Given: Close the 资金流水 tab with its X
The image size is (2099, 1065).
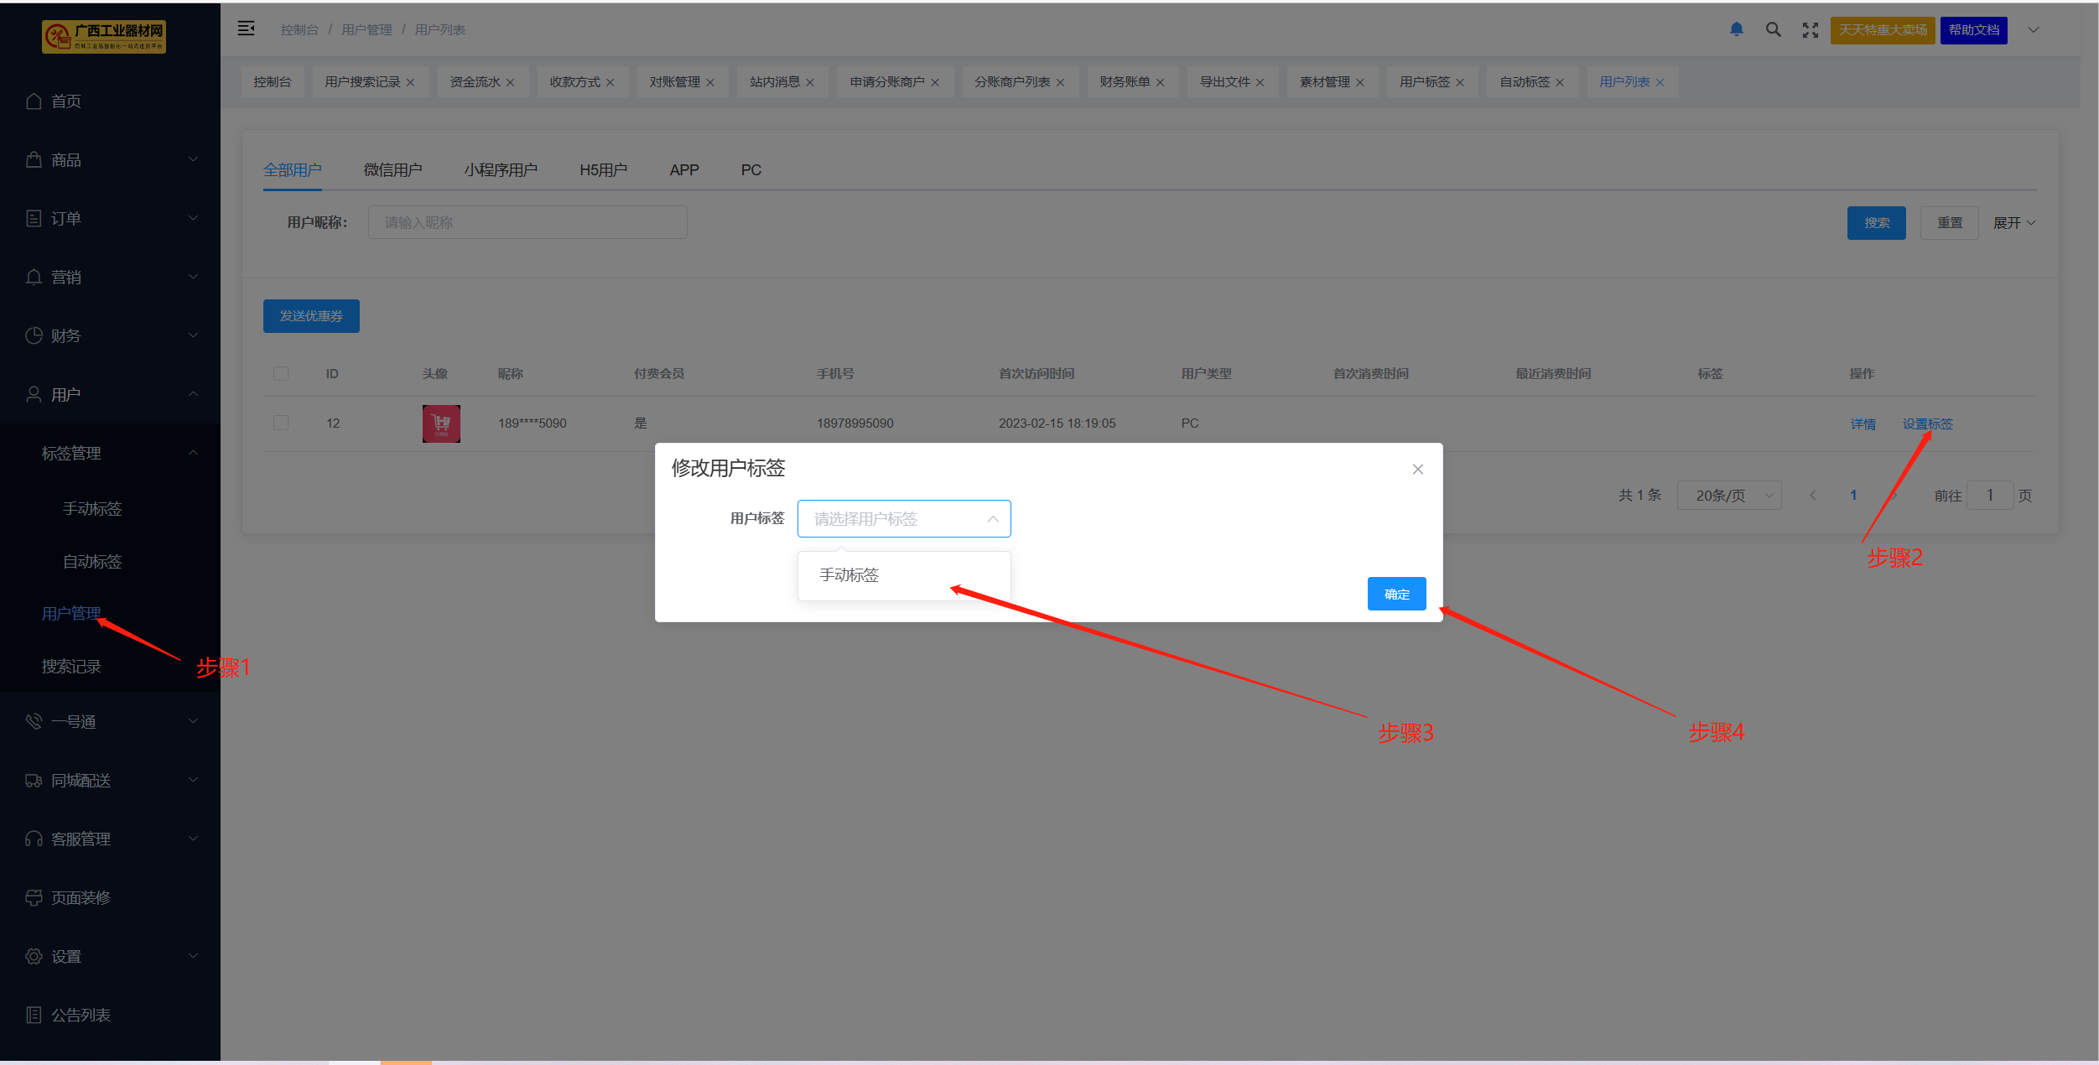Looking at the screenshot, I should [510, 82].
